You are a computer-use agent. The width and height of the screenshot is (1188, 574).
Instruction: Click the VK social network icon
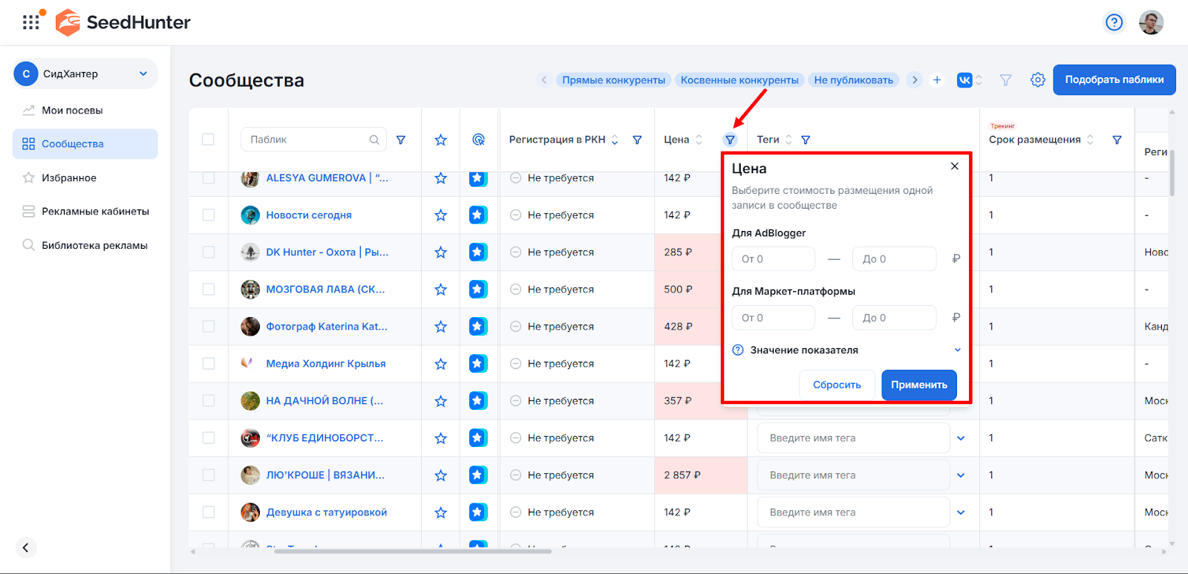pyautogui.click(x=964, y=80)
